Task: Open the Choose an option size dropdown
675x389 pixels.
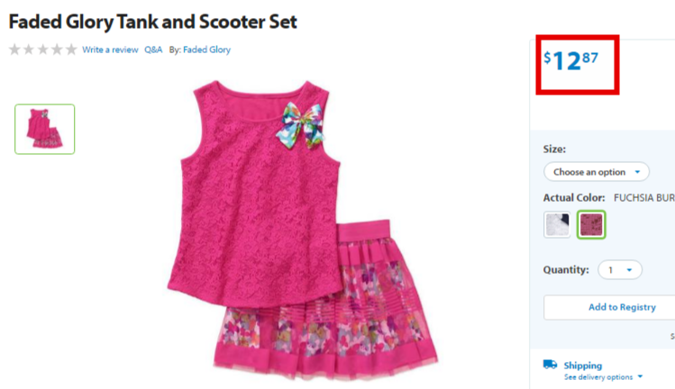Action: click(597, 172)
